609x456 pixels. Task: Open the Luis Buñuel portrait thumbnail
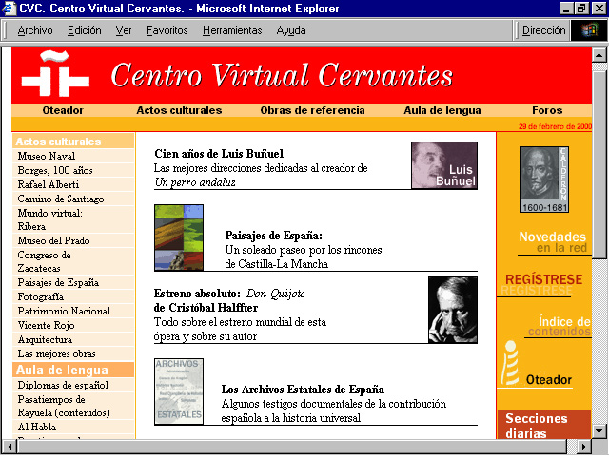coord(444,165)
